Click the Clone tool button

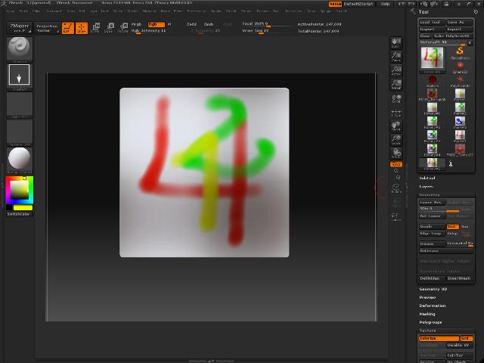[x=425, y=36]
